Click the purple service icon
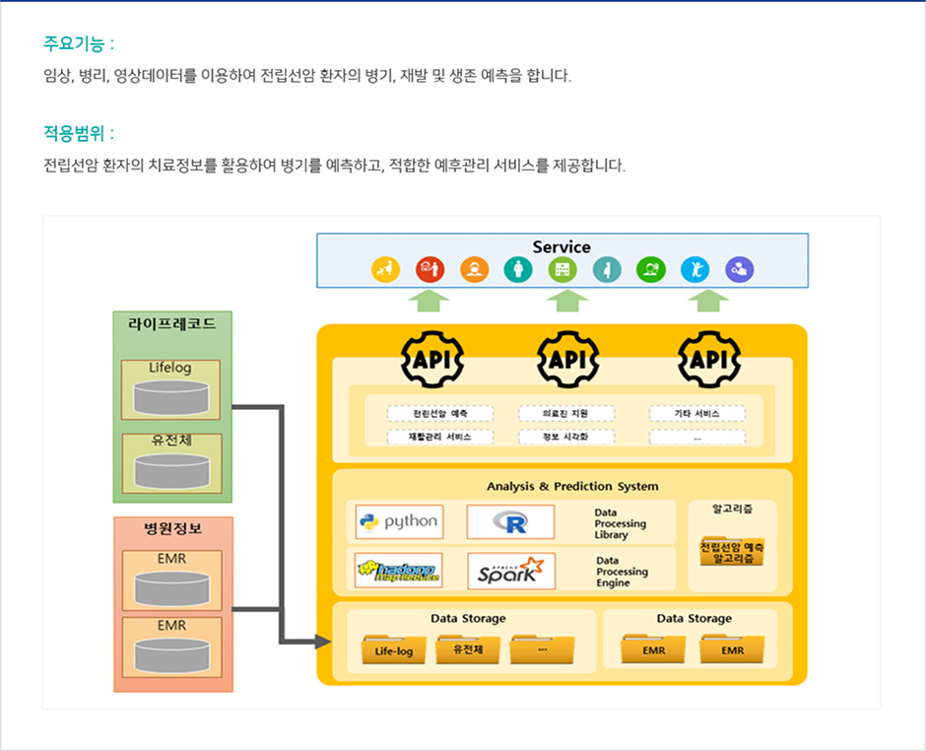 tap(739, 269)
